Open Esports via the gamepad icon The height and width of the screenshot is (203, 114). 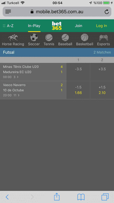(x=104, y=38)
